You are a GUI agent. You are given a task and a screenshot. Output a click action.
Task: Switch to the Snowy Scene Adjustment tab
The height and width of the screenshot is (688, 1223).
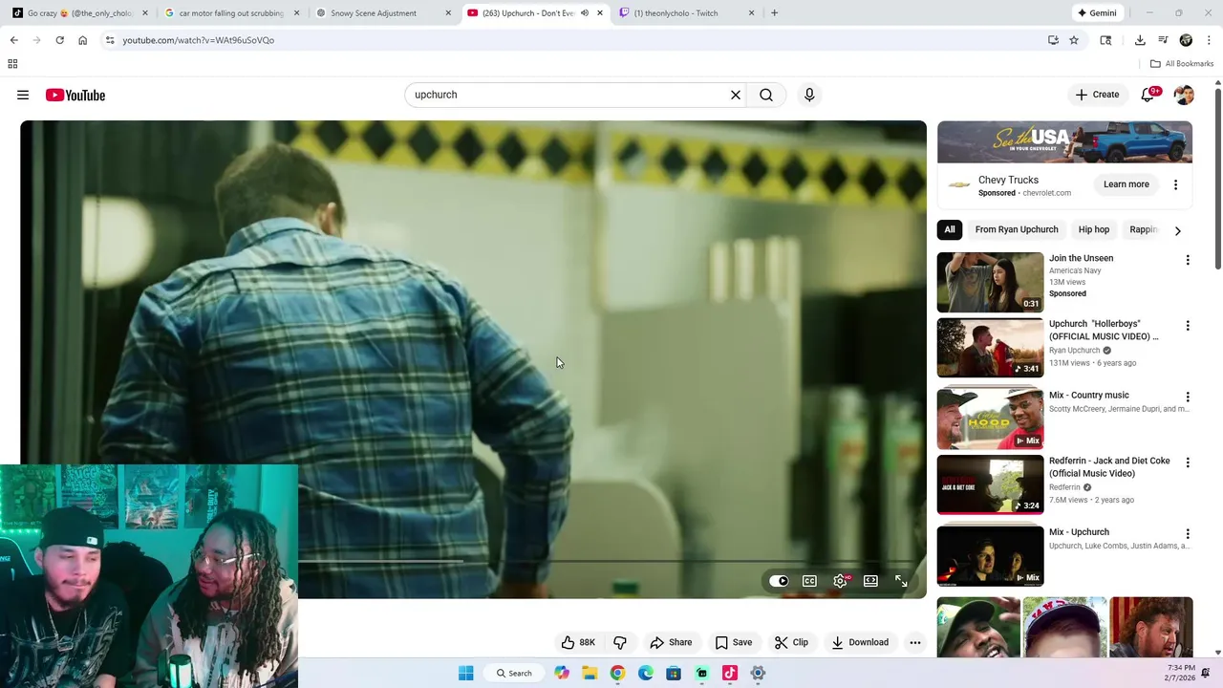click(x=383, y=13)
